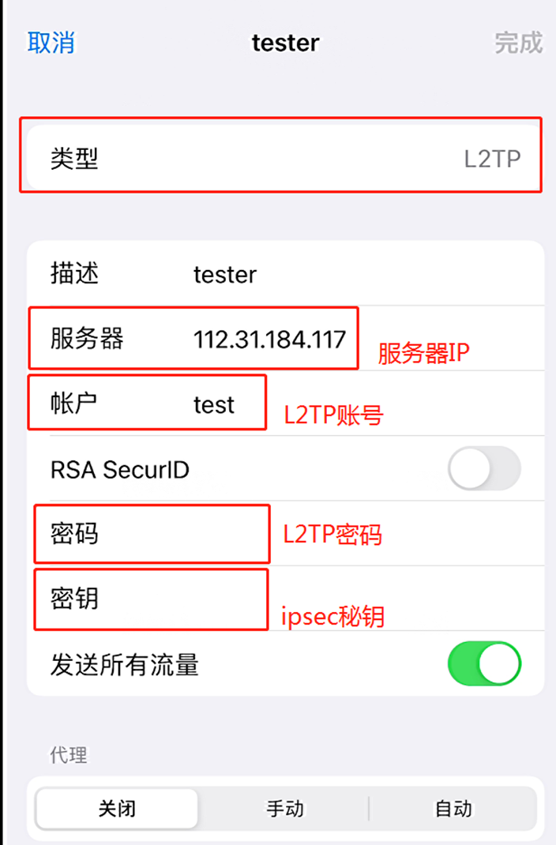
Task: Click the L2TP value in the type row
Action: tap(492, 159)
